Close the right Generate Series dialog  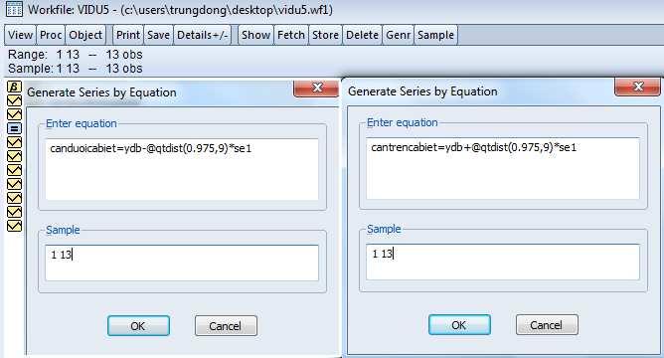coord(637,87)
